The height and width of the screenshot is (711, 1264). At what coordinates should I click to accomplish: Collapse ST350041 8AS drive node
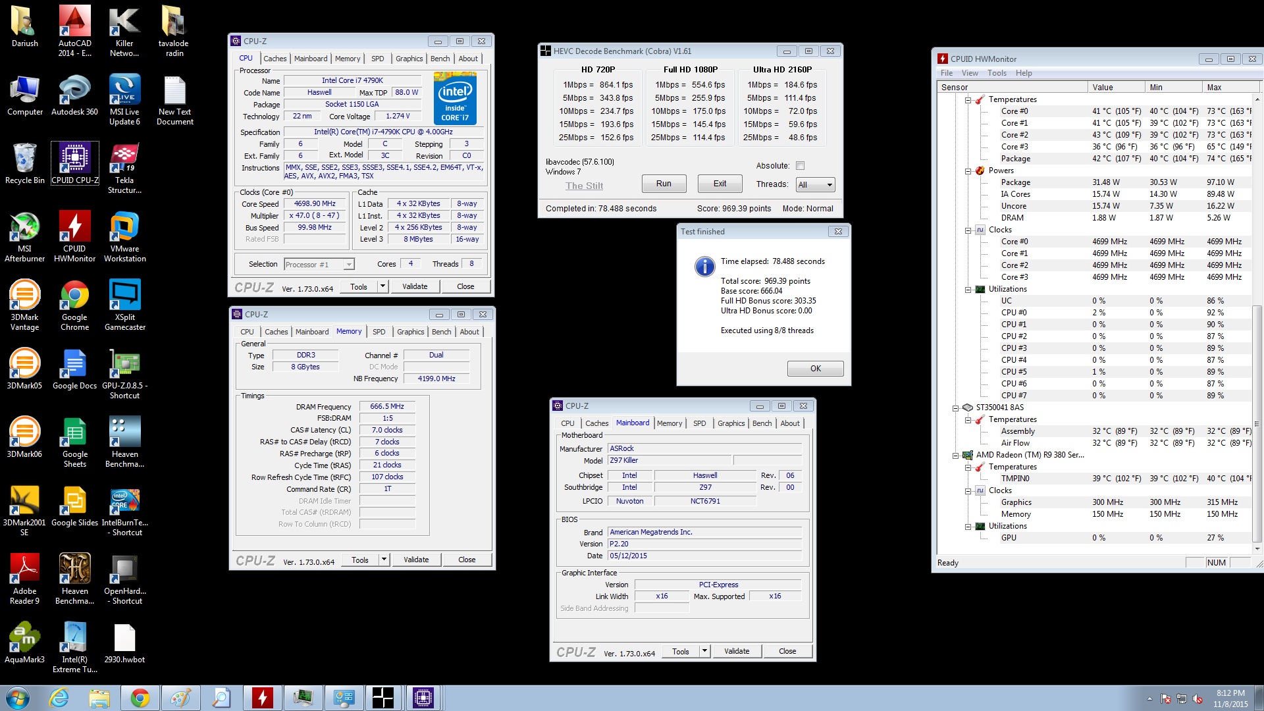pos(956,408)
